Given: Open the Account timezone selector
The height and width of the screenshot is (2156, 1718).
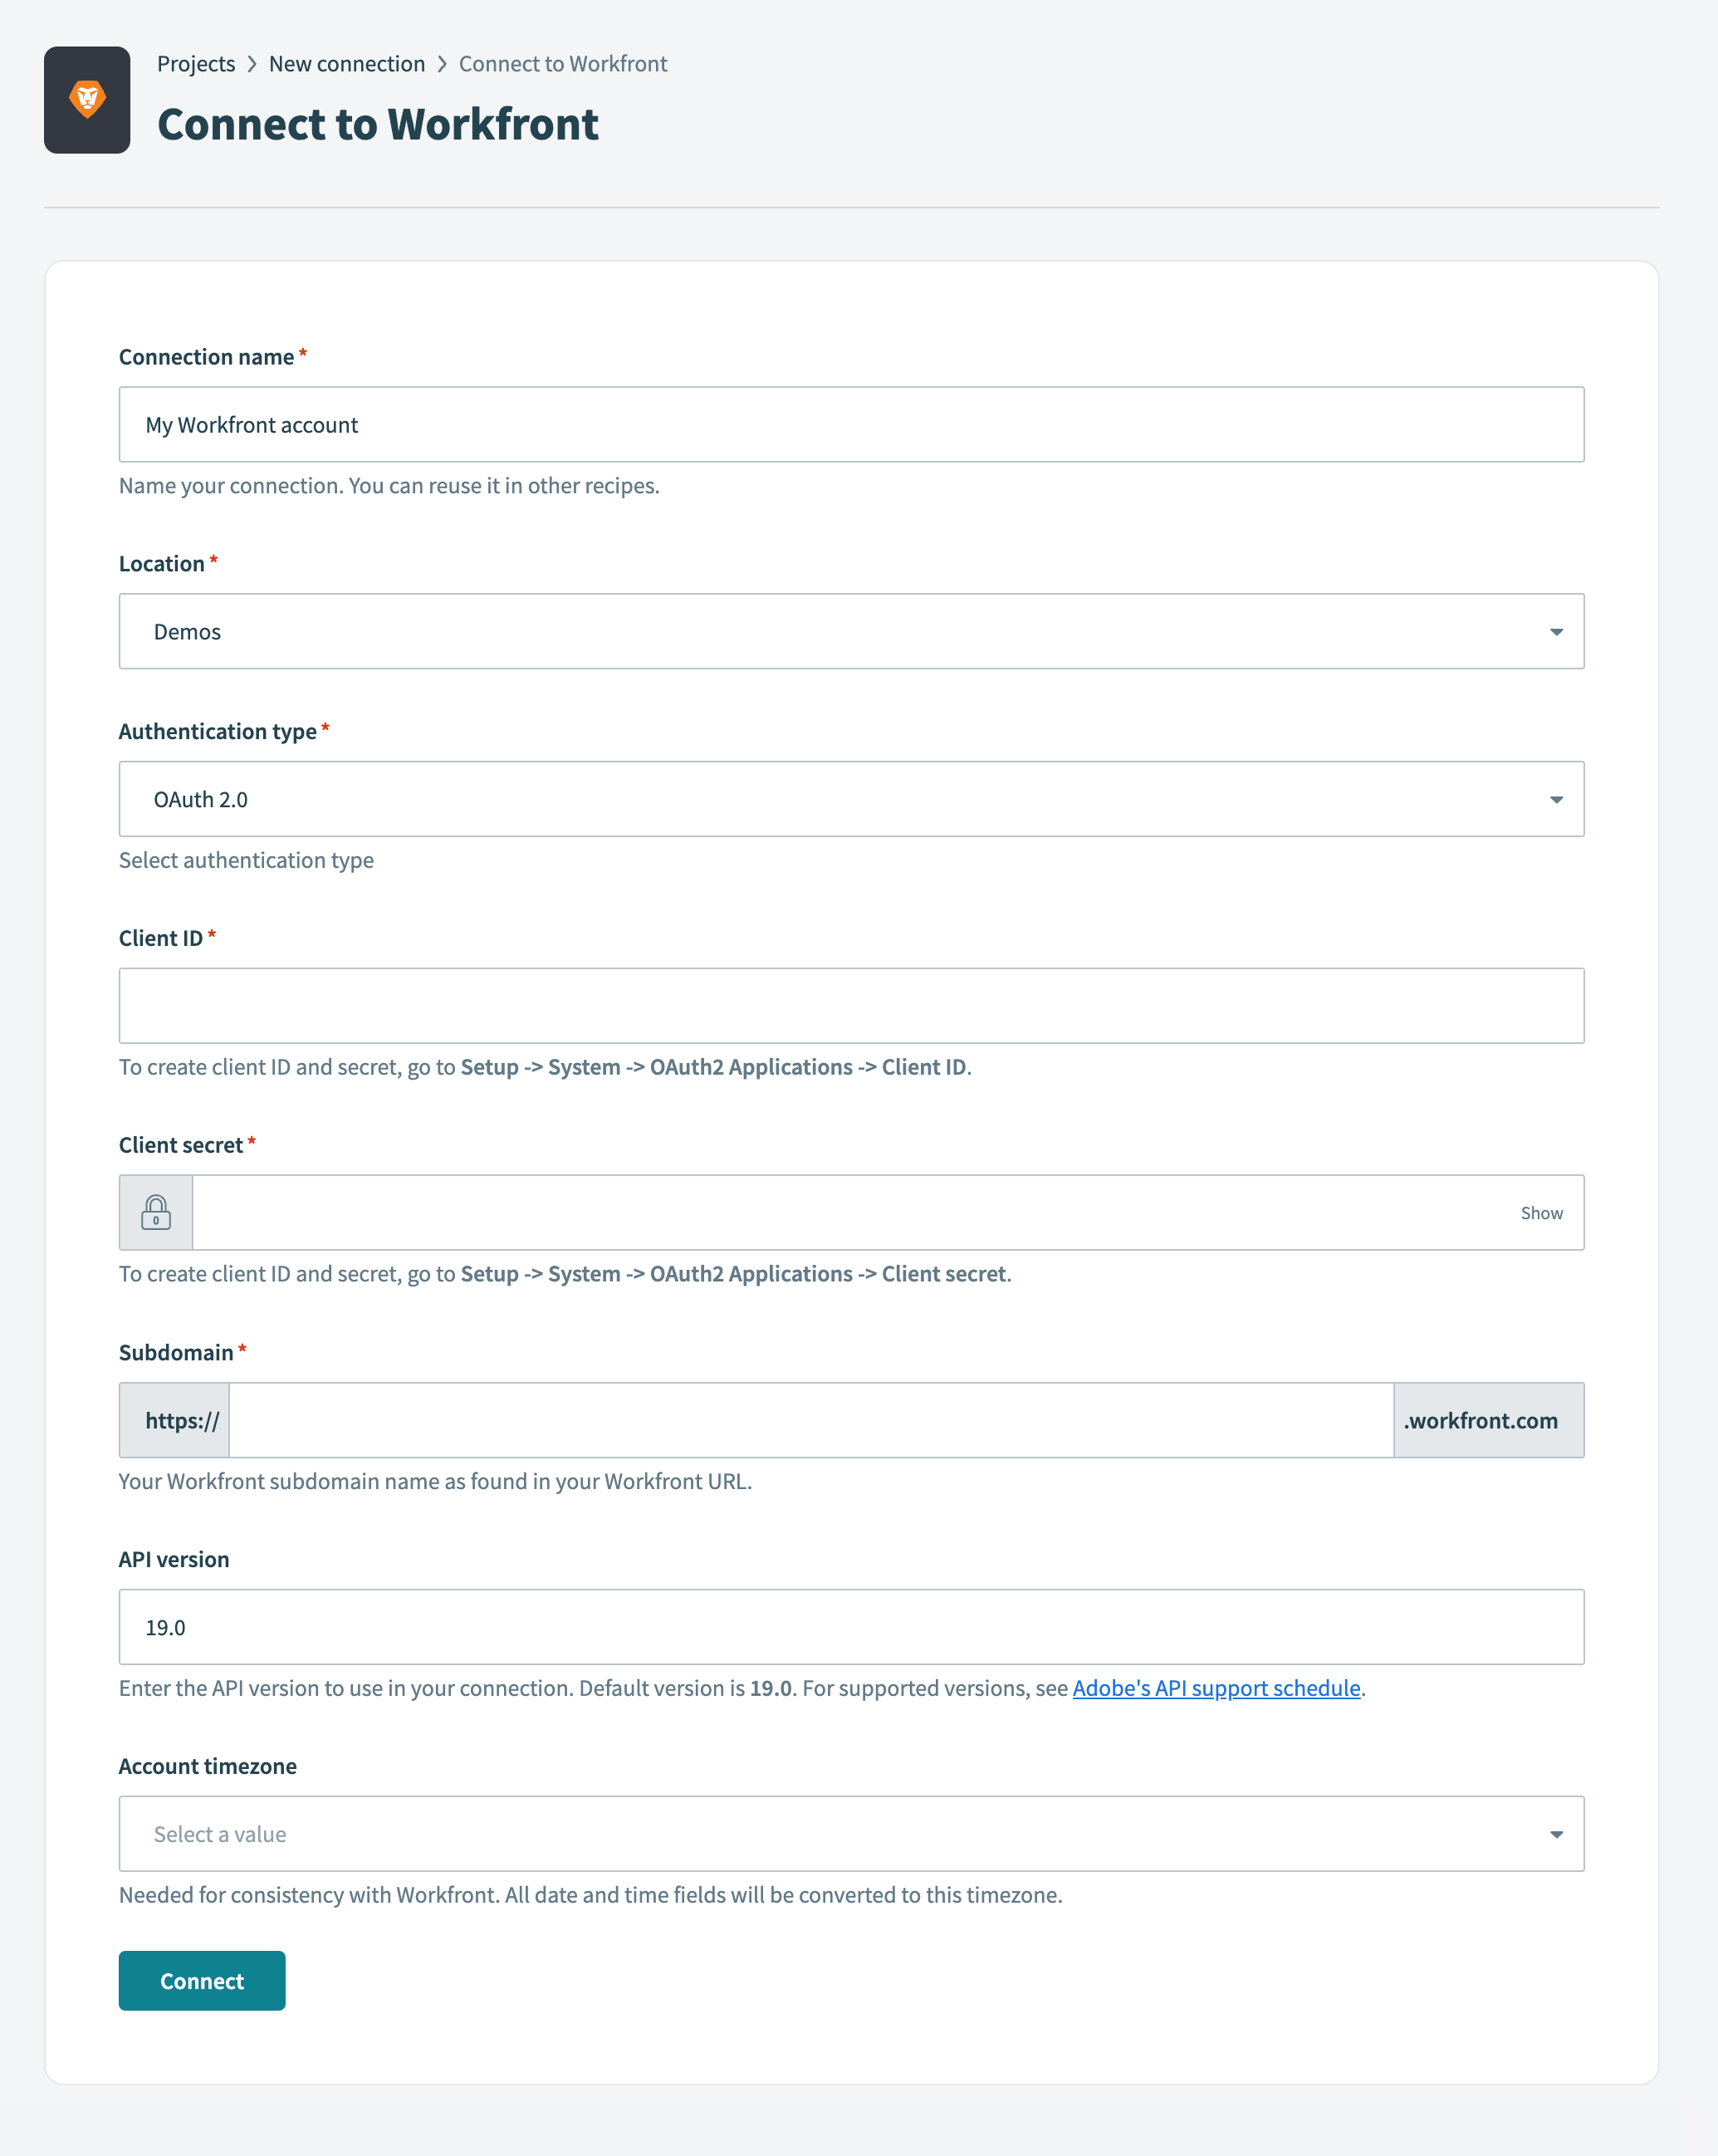Looking at the screenshot, I should (x=850, y=1833).
